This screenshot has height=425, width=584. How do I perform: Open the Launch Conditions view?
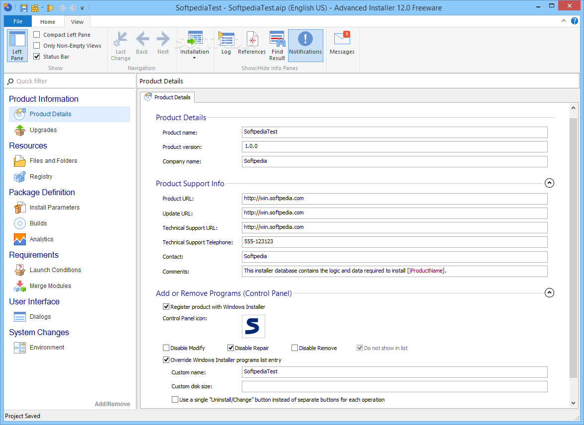click(56, 270)
